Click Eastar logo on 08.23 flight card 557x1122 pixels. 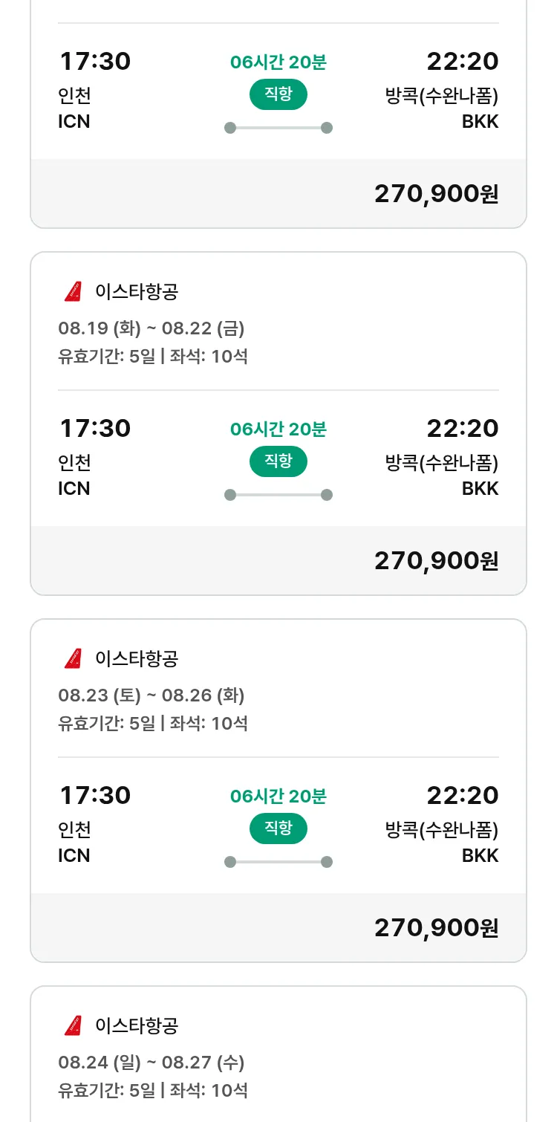click(x=73, y=659)
